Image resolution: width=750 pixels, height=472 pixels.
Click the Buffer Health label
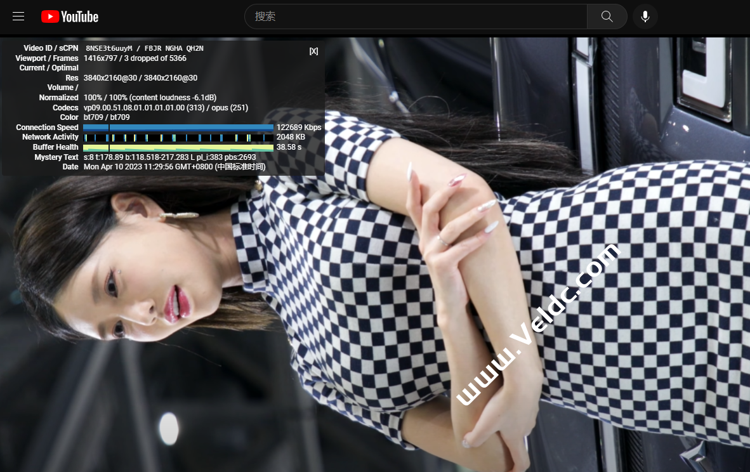pos(55,147)
